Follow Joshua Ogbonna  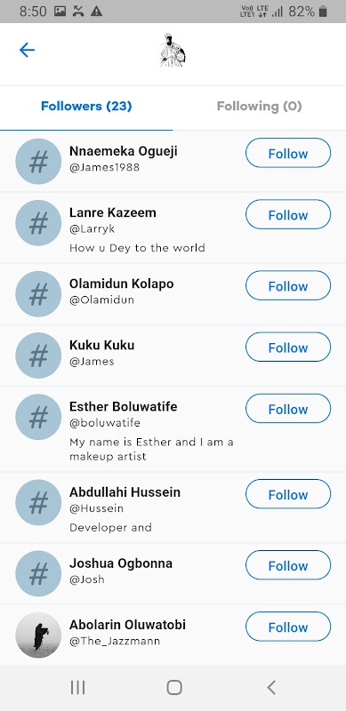(288, 565)
